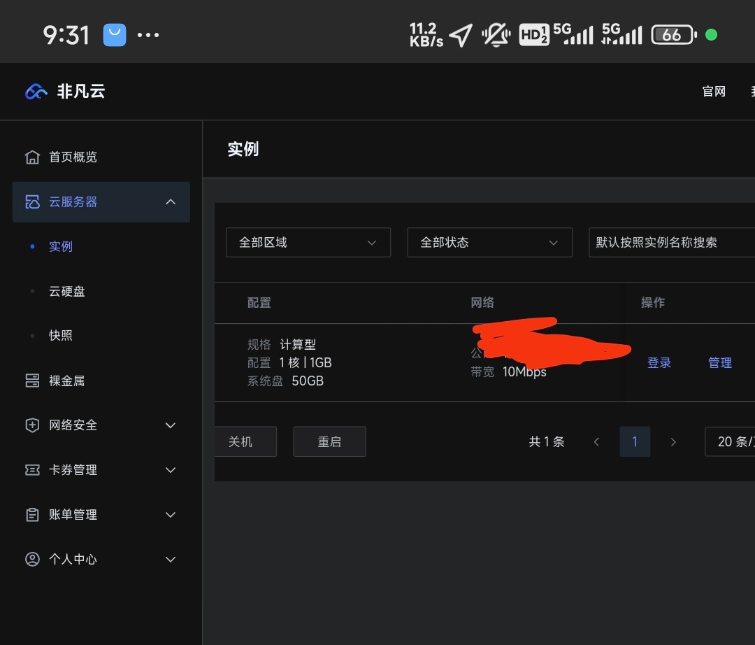
Task: Open 裸金属 from the sidebar
Action: 32,380
